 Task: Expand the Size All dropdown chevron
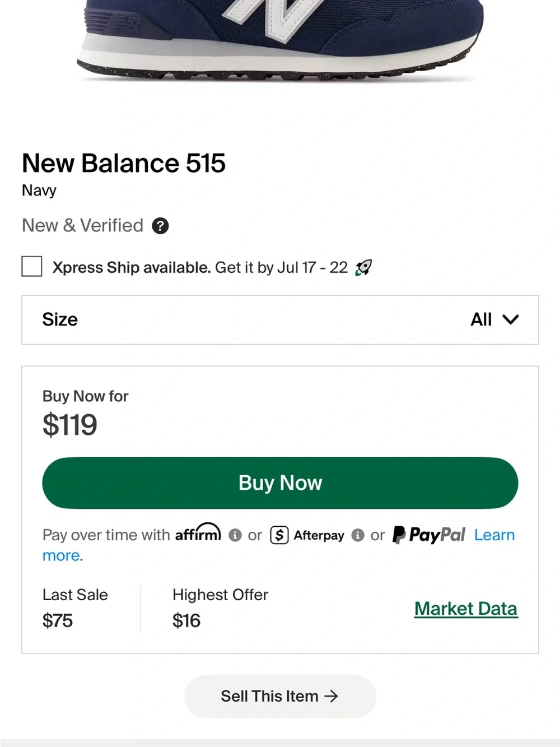(x=511, y=319)
